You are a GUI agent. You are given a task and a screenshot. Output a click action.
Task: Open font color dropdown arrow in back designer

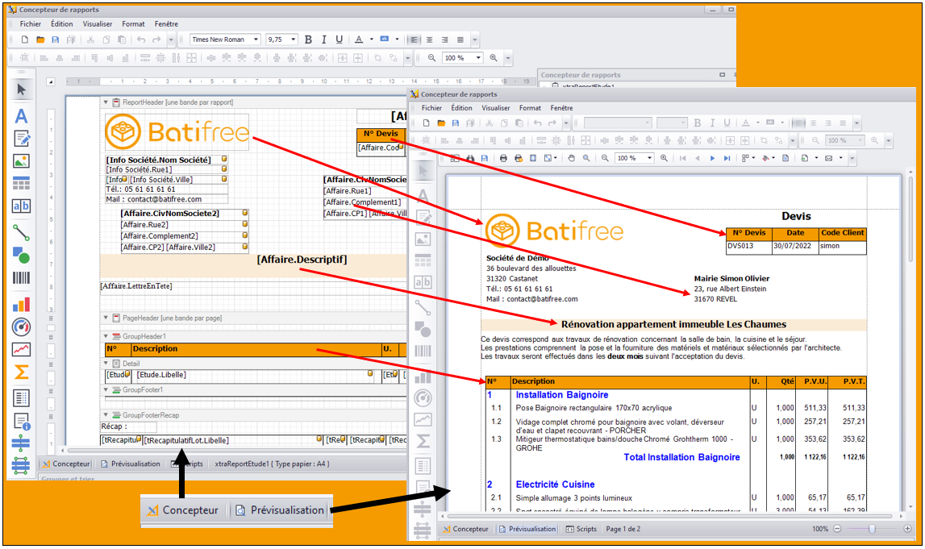click(x=371, y=40)
